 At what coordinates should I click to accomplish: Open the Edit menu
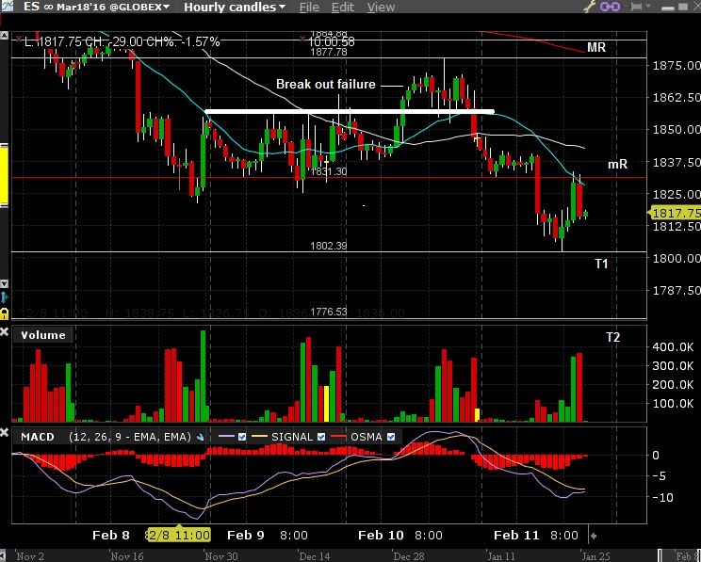[343, 8]
